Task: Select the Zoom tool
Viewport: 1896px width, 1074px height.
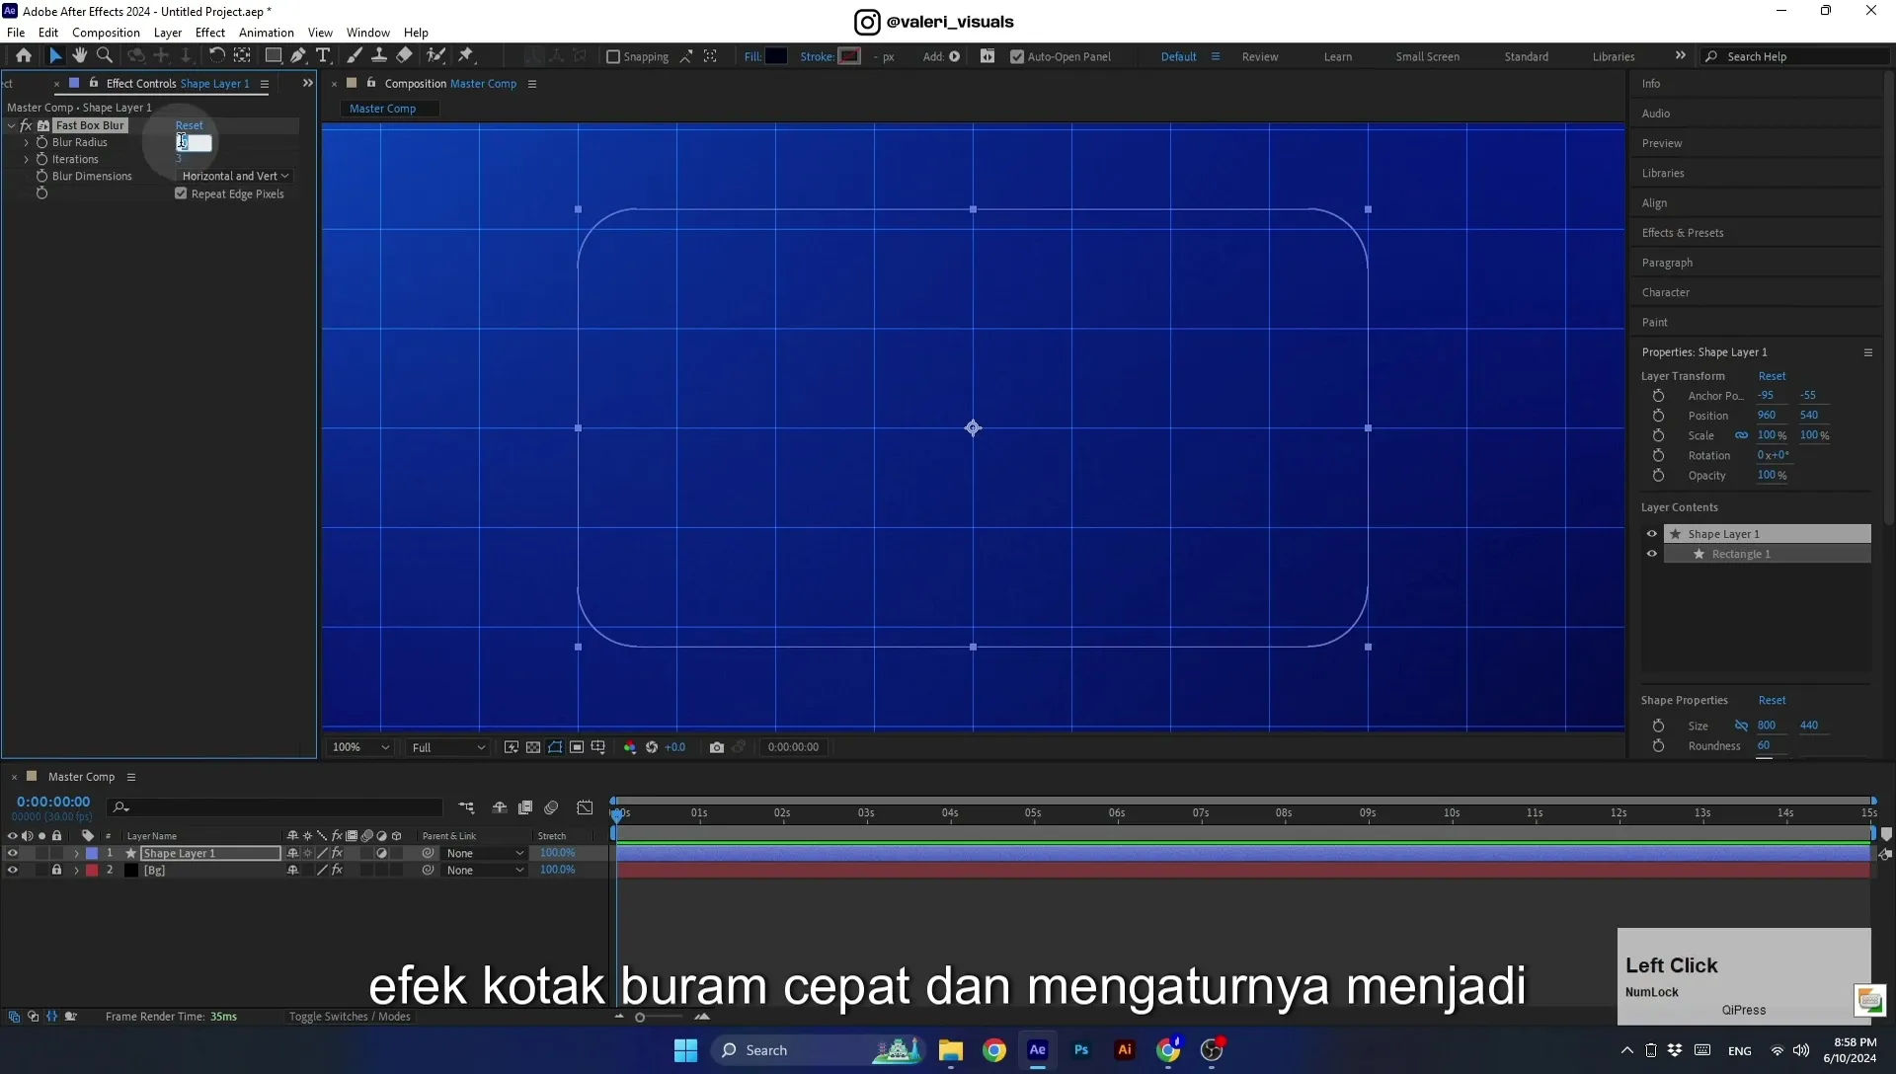Action: pos(105,56)
